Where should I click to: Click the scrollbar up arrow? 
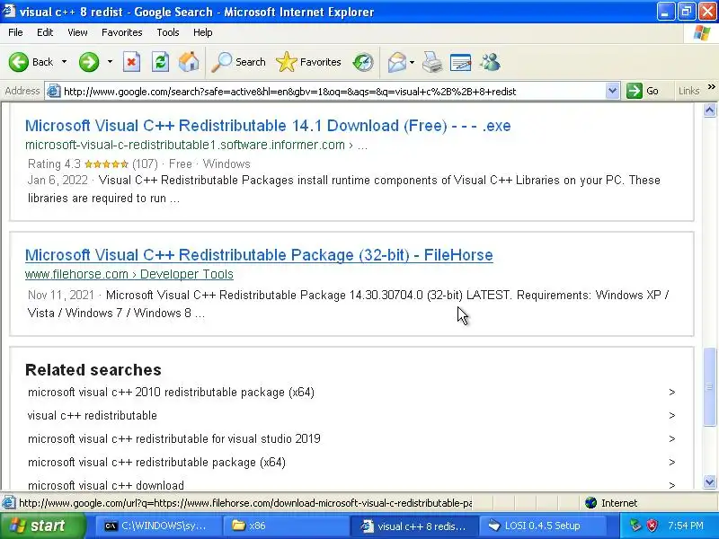[x=710, y=110]
